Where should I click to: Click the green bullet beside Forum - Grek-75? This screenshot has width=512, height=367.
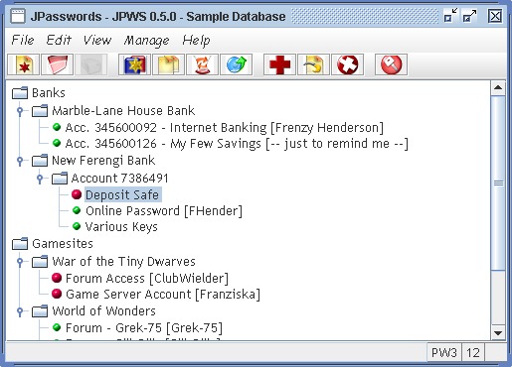pyautogui.click(x=57, y=327)
